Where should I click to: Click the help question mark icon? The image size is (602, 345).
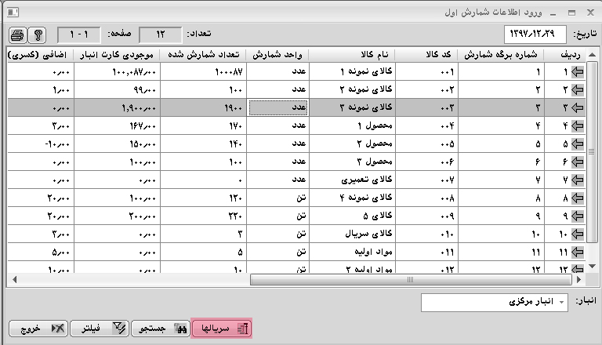pos(37,35)
